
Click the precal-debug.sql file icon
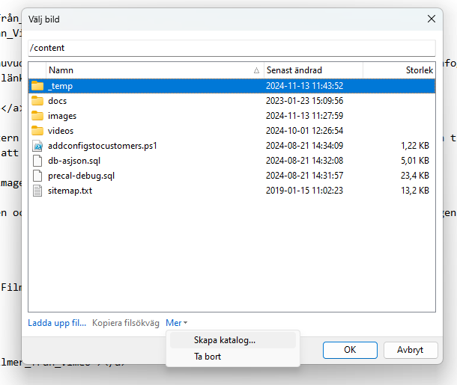(37, 176)
